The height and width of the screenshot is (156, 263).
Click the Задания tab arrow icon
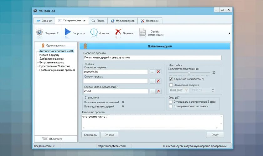39,21
